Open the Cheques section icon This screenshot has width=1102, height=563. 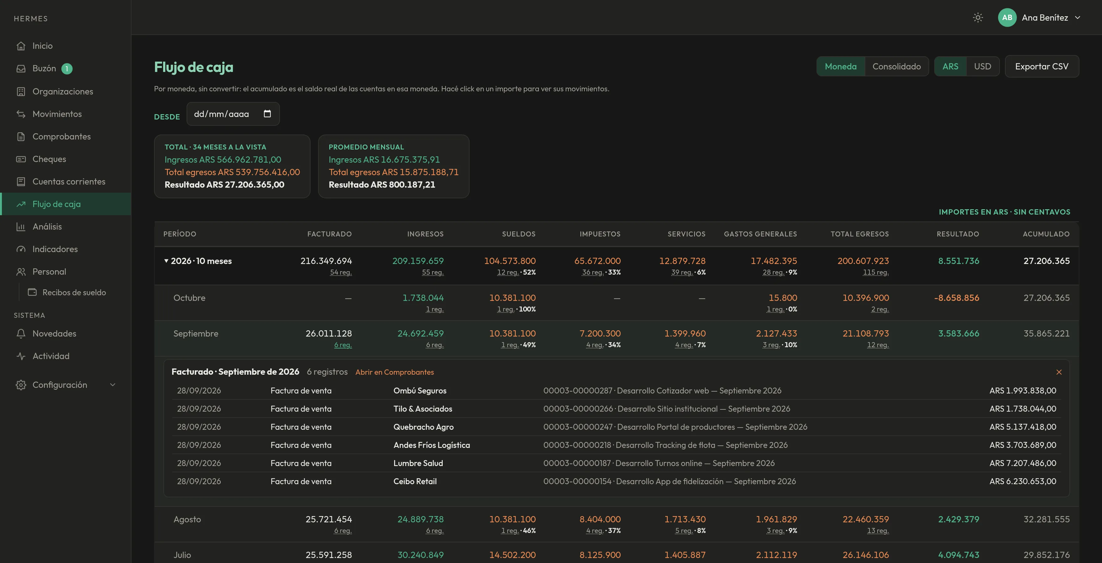(21, 159)
